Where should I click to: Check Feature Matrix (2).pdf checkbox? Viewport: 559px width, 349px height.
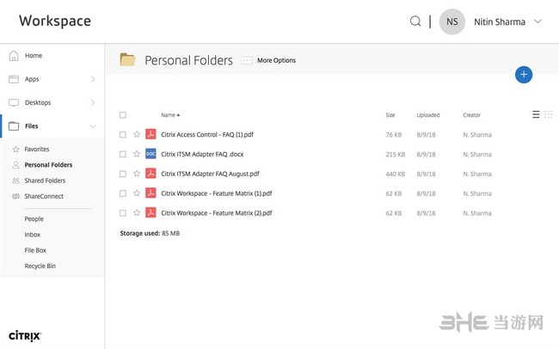(123, 213)
